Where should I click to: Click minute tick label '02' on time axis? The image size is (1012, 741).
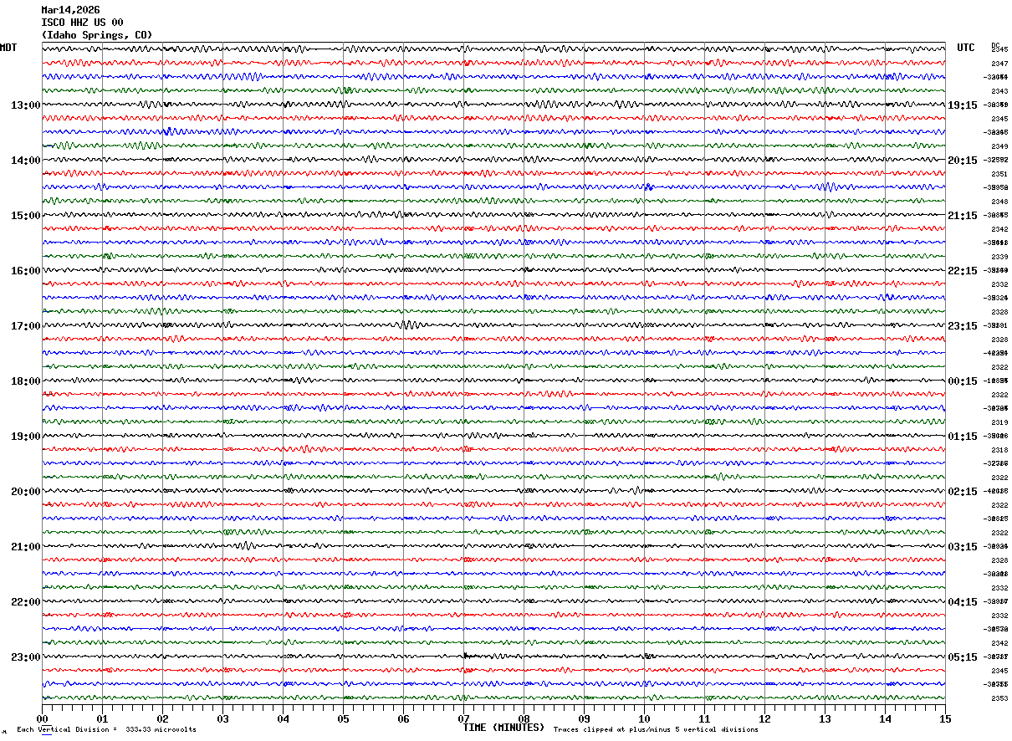(x=162, y=718)
